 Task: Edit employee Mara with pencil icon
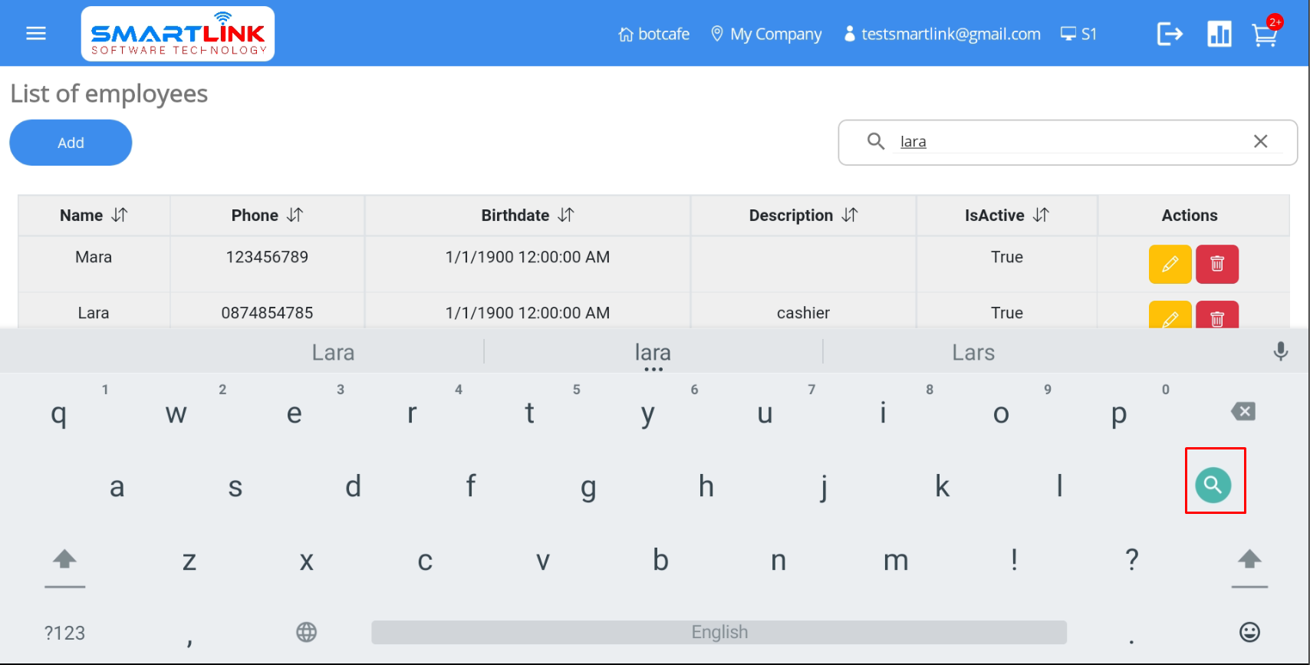pos(1170,264)
